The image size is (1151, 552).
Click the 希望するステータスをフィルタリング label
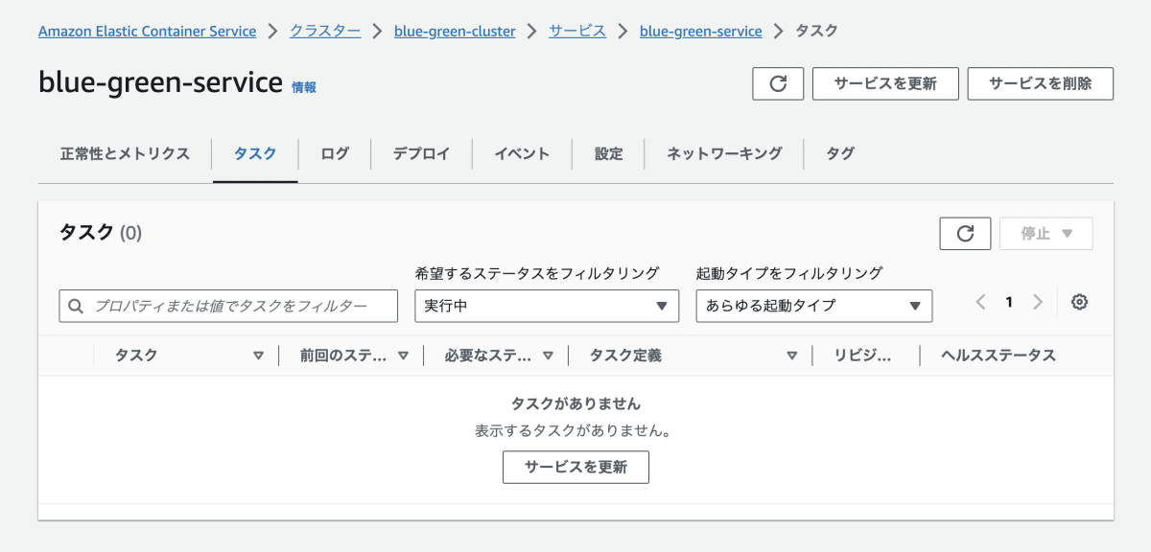click(537, 273)
